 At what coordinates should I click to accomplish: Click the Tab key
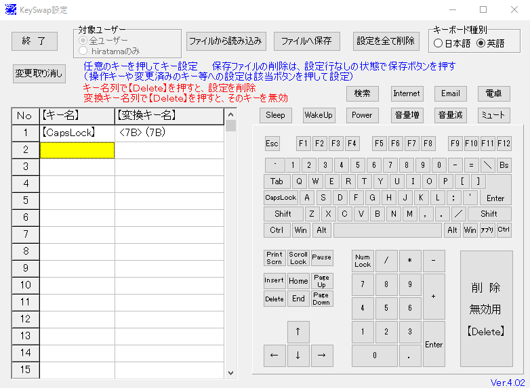[x=277, y=181]
